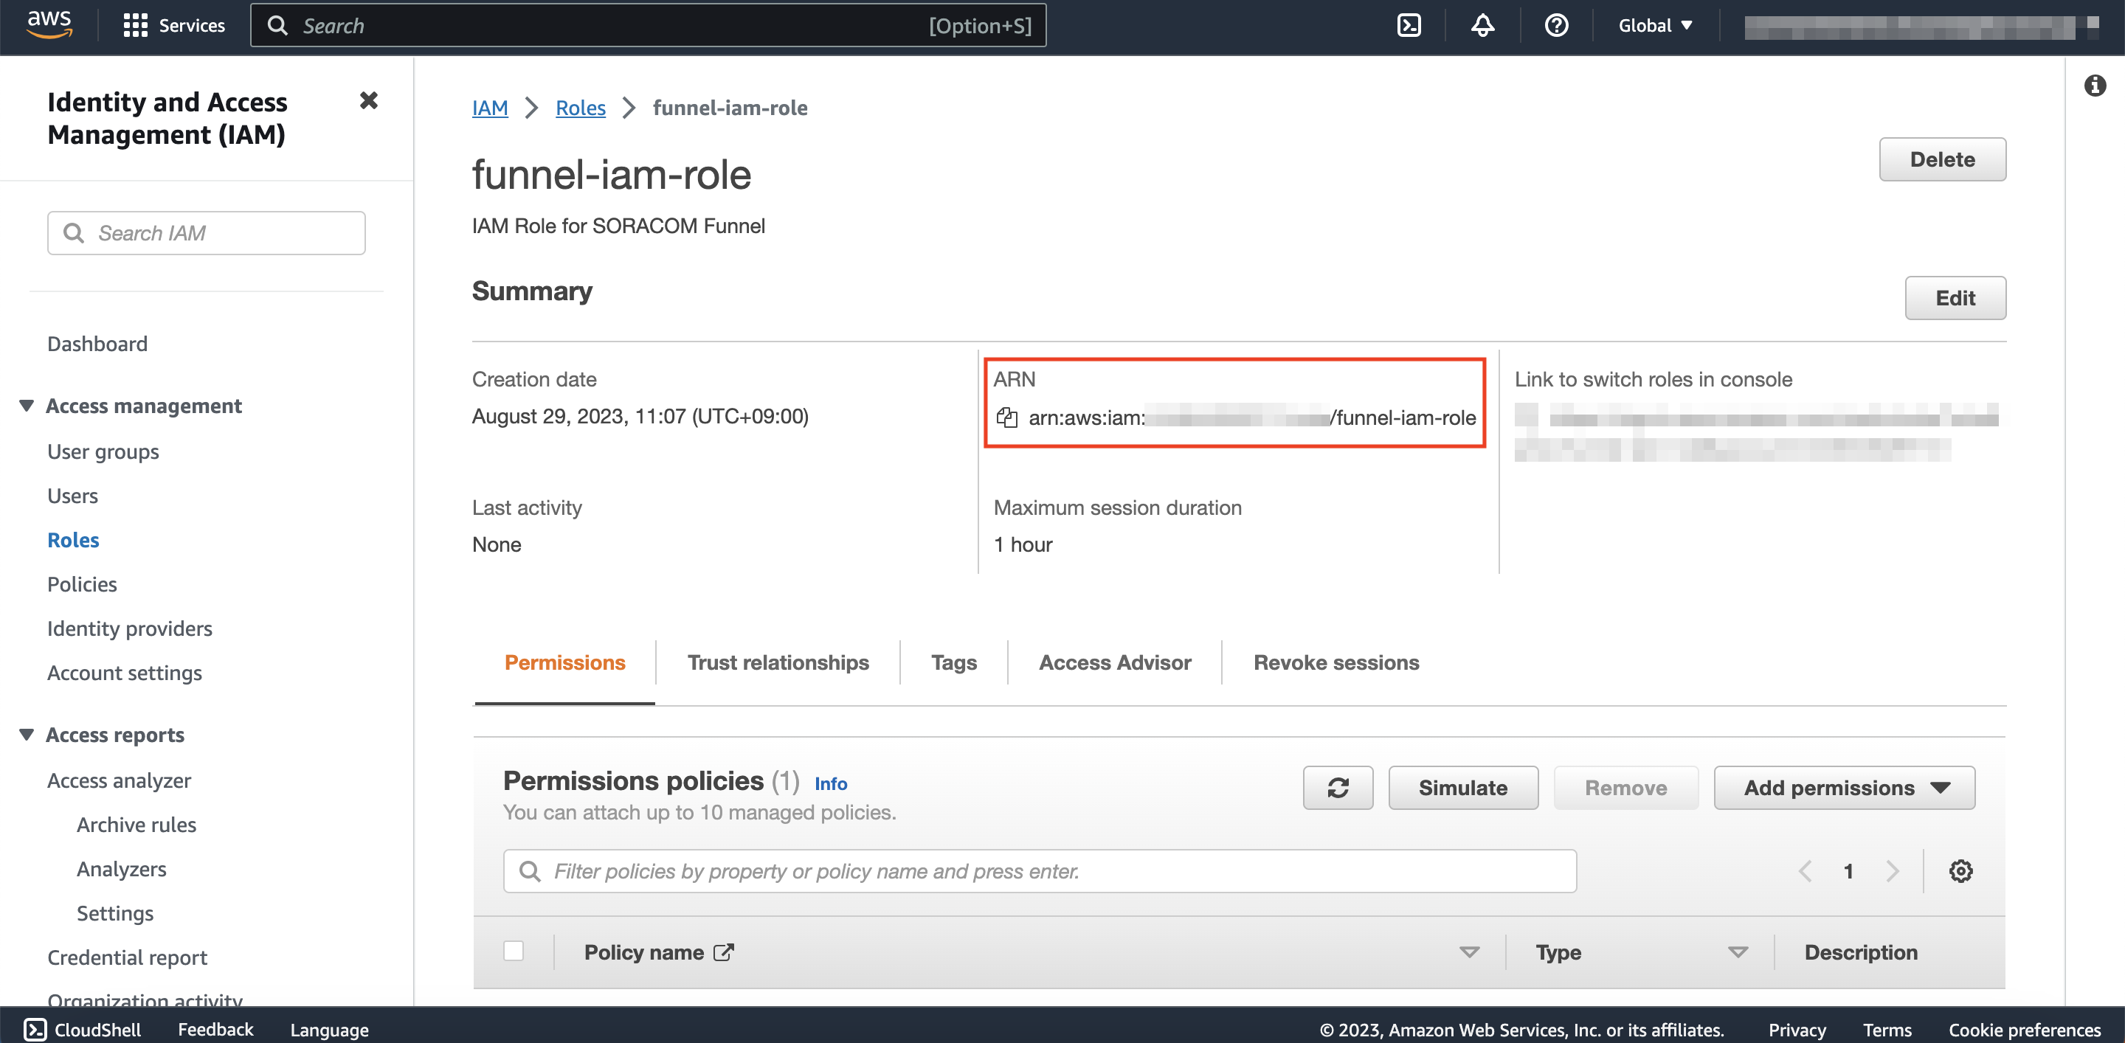Collapse the Access management section
Viewport: 2125px width, 1043px height.
(27, 406)
